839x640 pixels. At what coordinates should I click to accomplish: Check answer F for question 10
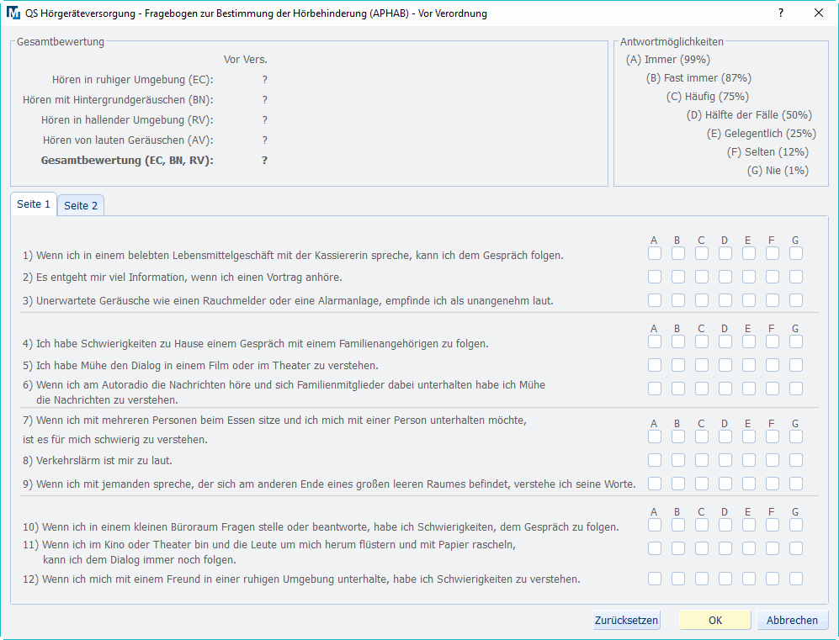773,525
